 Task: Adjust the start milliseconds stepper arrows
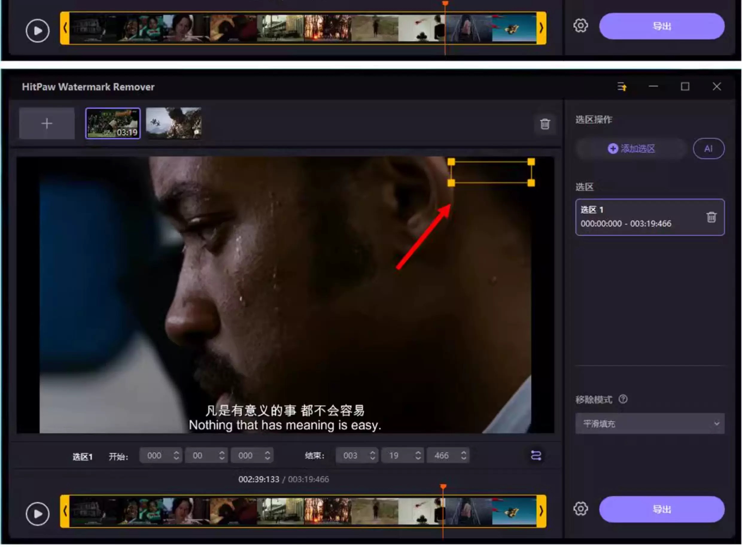(x=267, y=456)
